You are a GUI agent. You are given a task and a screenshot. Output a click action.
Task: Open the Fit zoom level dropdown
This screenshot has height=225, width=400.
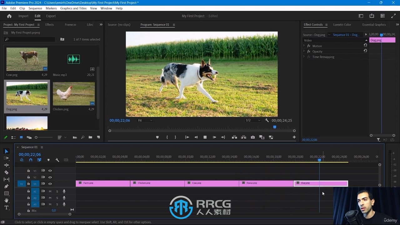pos(145,120)
